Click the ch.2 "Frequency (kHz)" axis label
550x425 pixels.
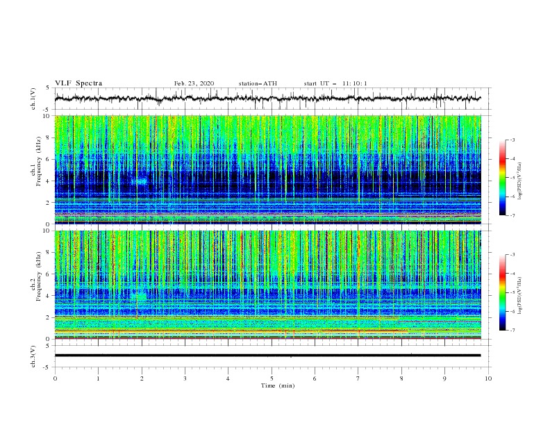click(x=39, y=276)
